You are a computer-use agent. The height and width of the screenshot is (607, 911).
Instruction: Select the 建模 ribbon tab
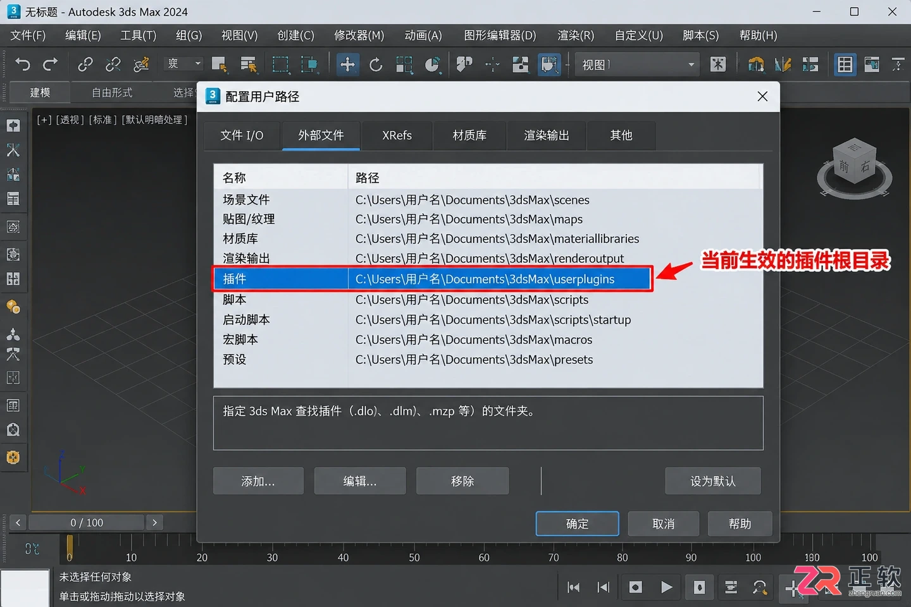(x=40, y=92)
